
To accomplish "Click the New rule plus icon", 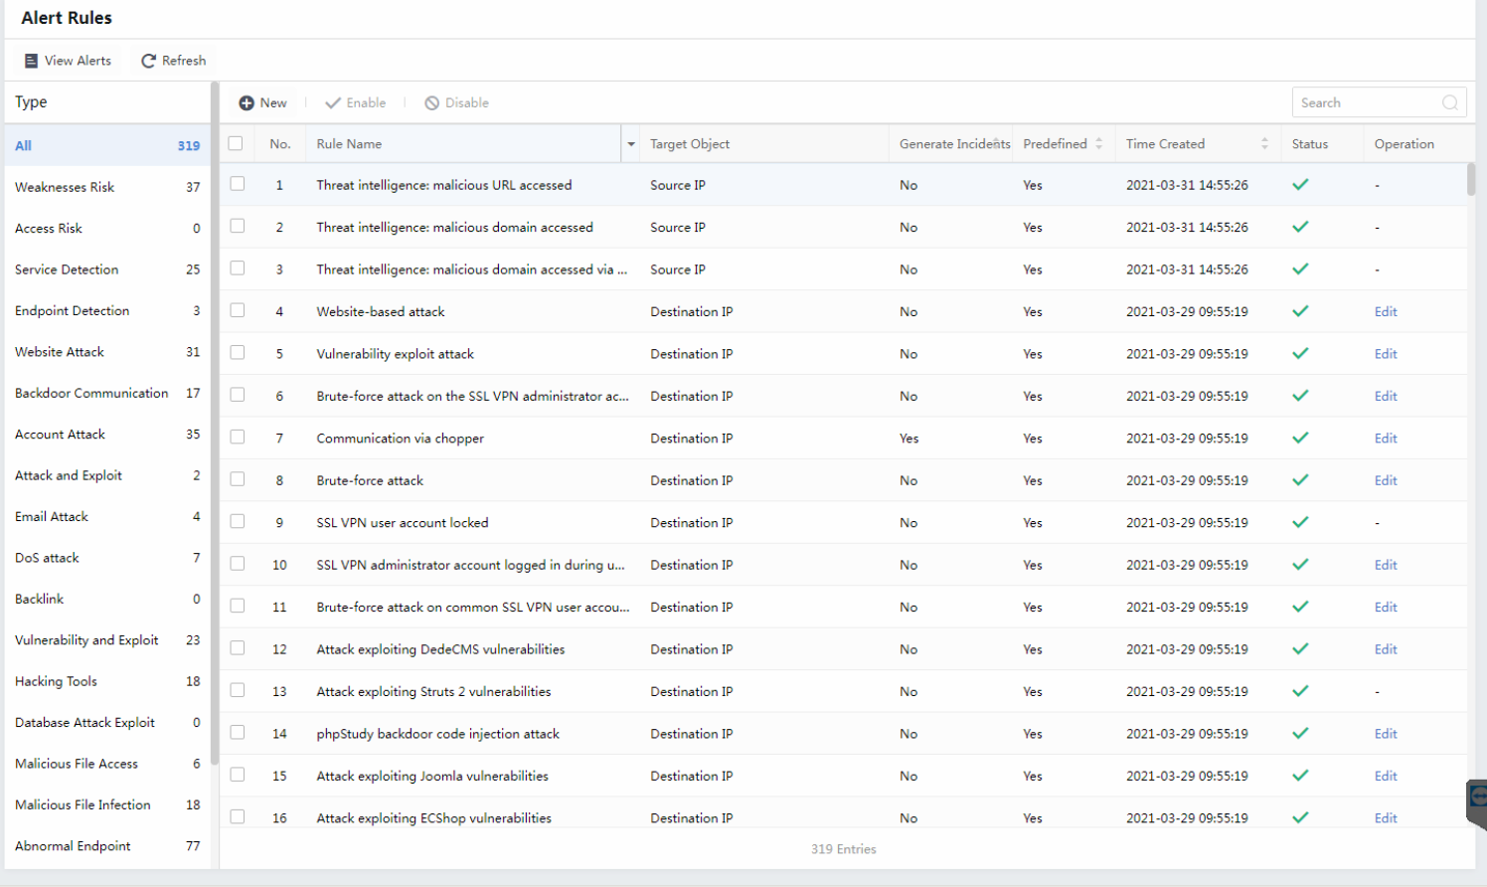I will tap(247, 103).
